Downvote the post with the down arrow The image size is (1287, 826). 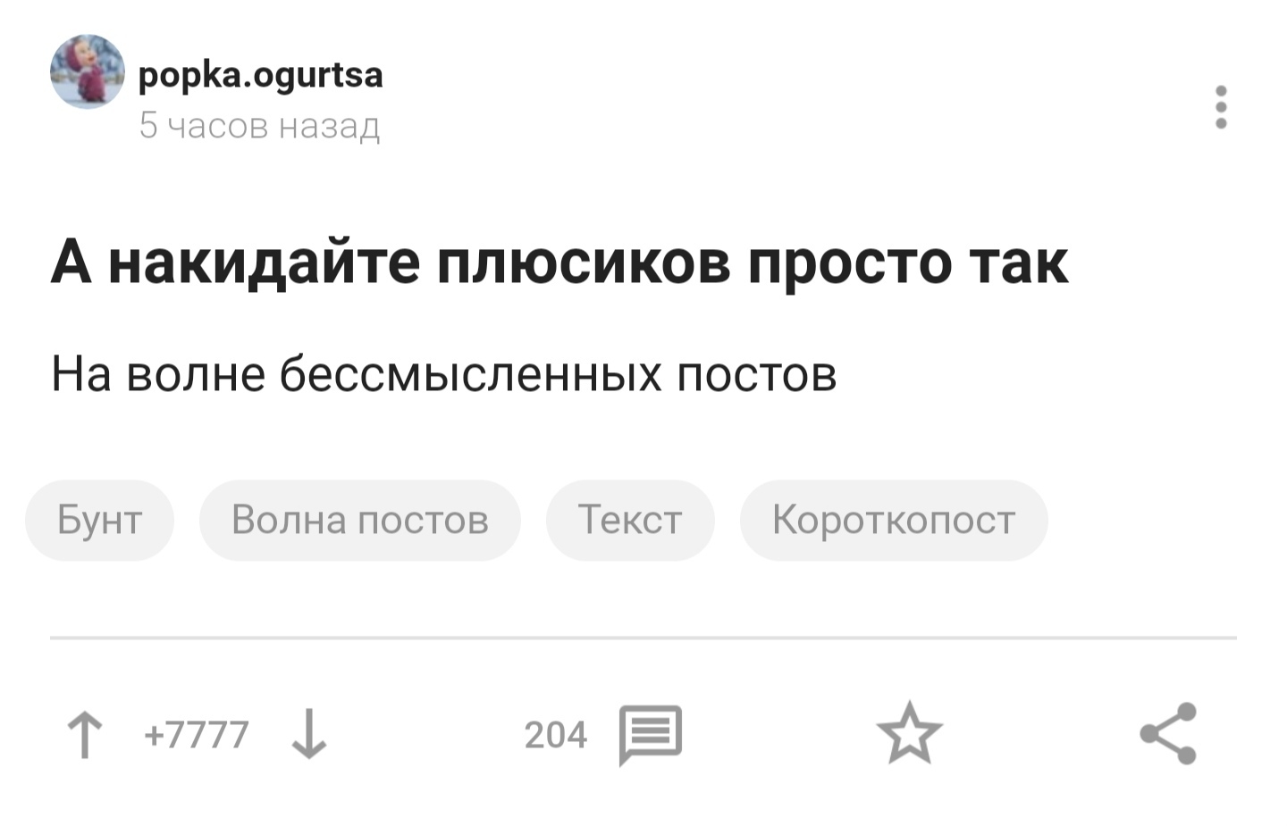pyautogui.click(x=309, y=734)
